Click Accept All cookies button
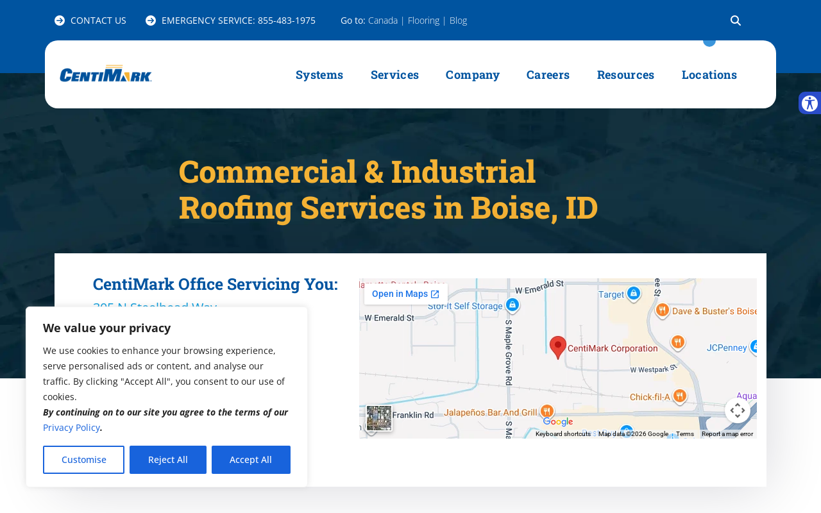The image size is (821, 513). tap(251, 460)
